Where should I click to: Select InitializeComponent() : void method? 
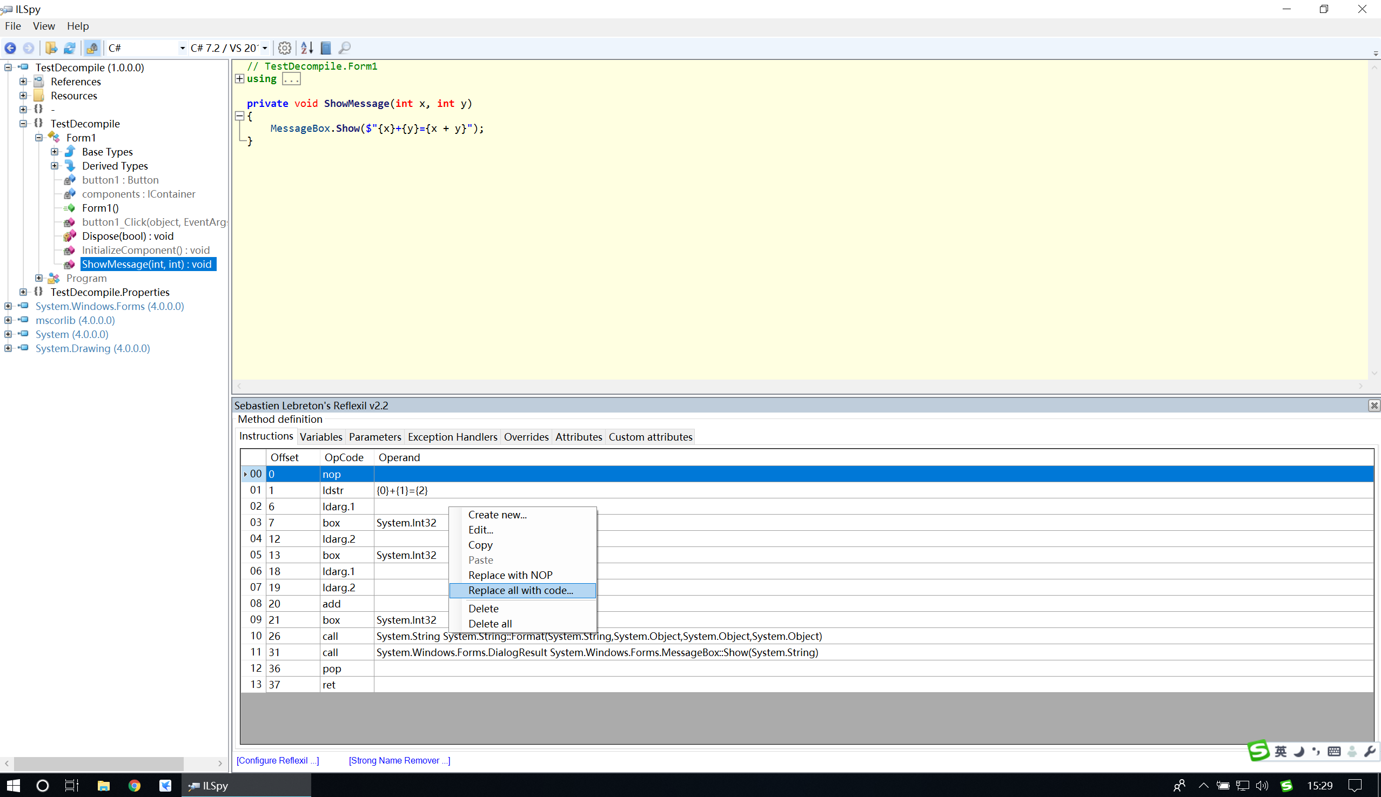[146, 250]
